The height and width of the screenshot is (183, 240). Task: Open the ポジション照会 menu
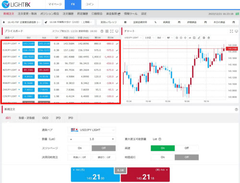(49, 14)
